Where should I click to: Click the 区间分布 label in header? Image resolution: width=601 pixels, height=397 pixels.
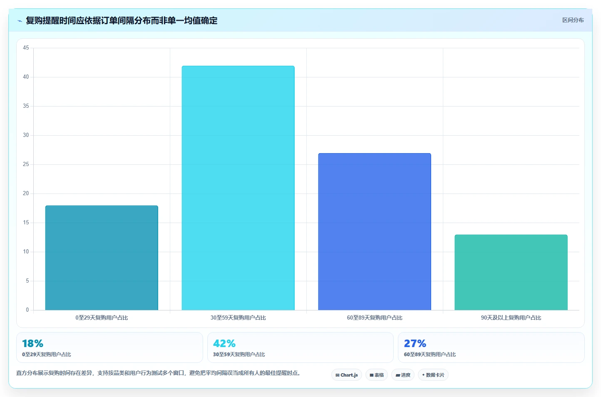[573, 20]
